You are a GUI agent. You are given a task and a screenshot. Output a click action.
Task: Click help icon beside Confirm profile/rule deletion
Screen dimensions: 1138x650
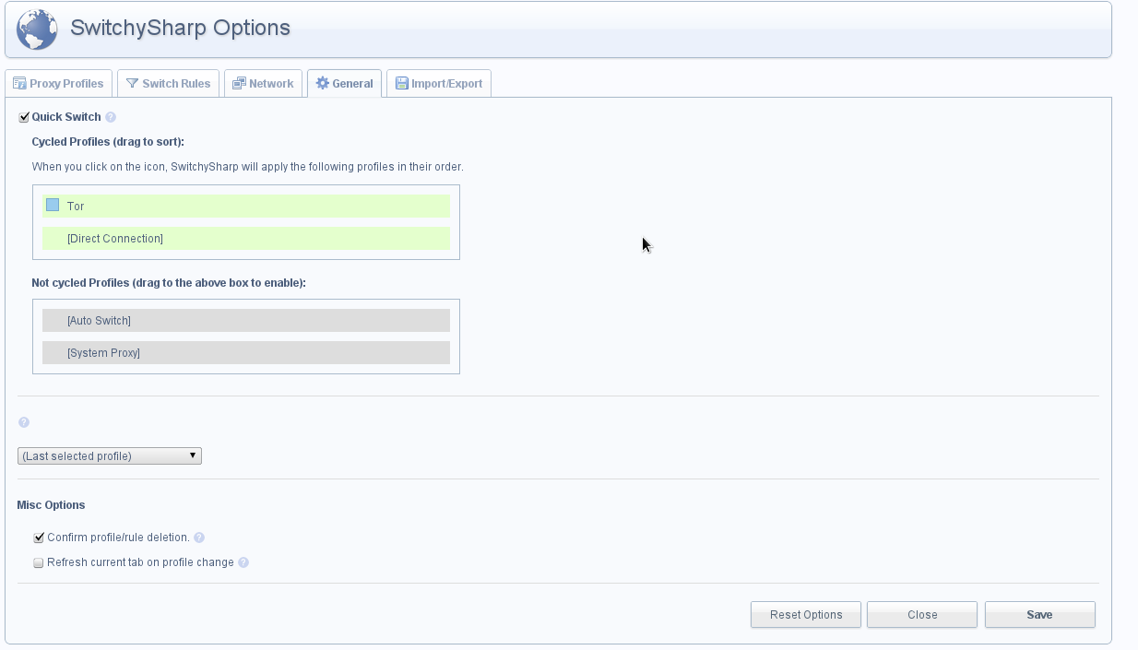point(199,538)
